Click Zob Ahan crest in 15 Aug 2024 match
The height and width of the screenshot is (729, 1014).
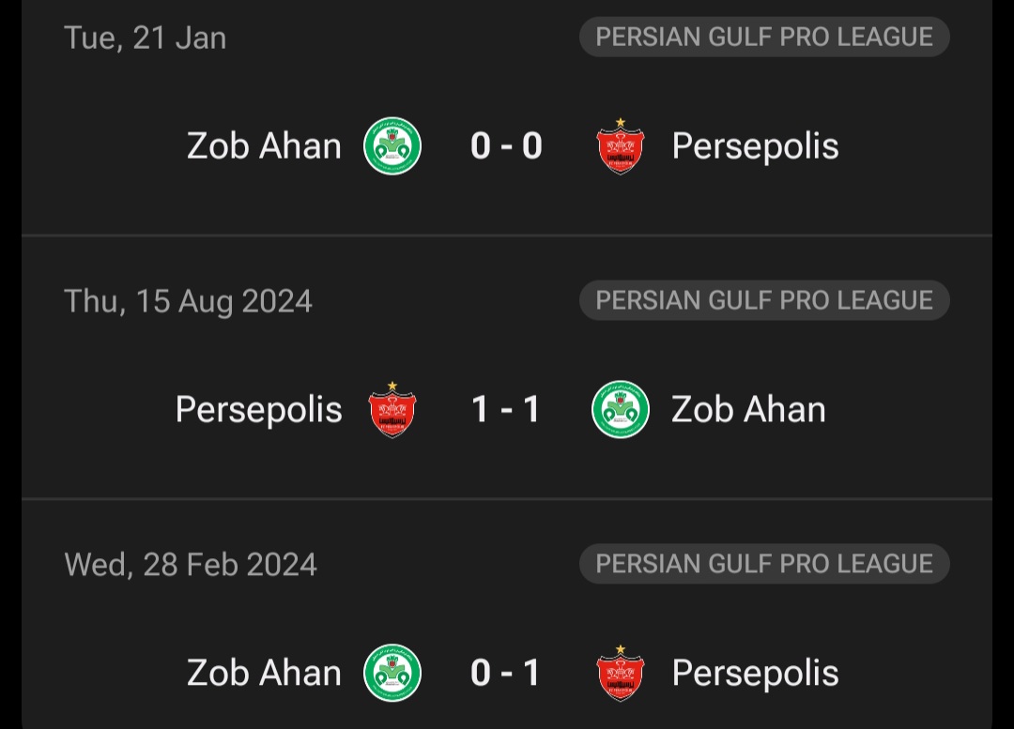(x=621, y=410)
